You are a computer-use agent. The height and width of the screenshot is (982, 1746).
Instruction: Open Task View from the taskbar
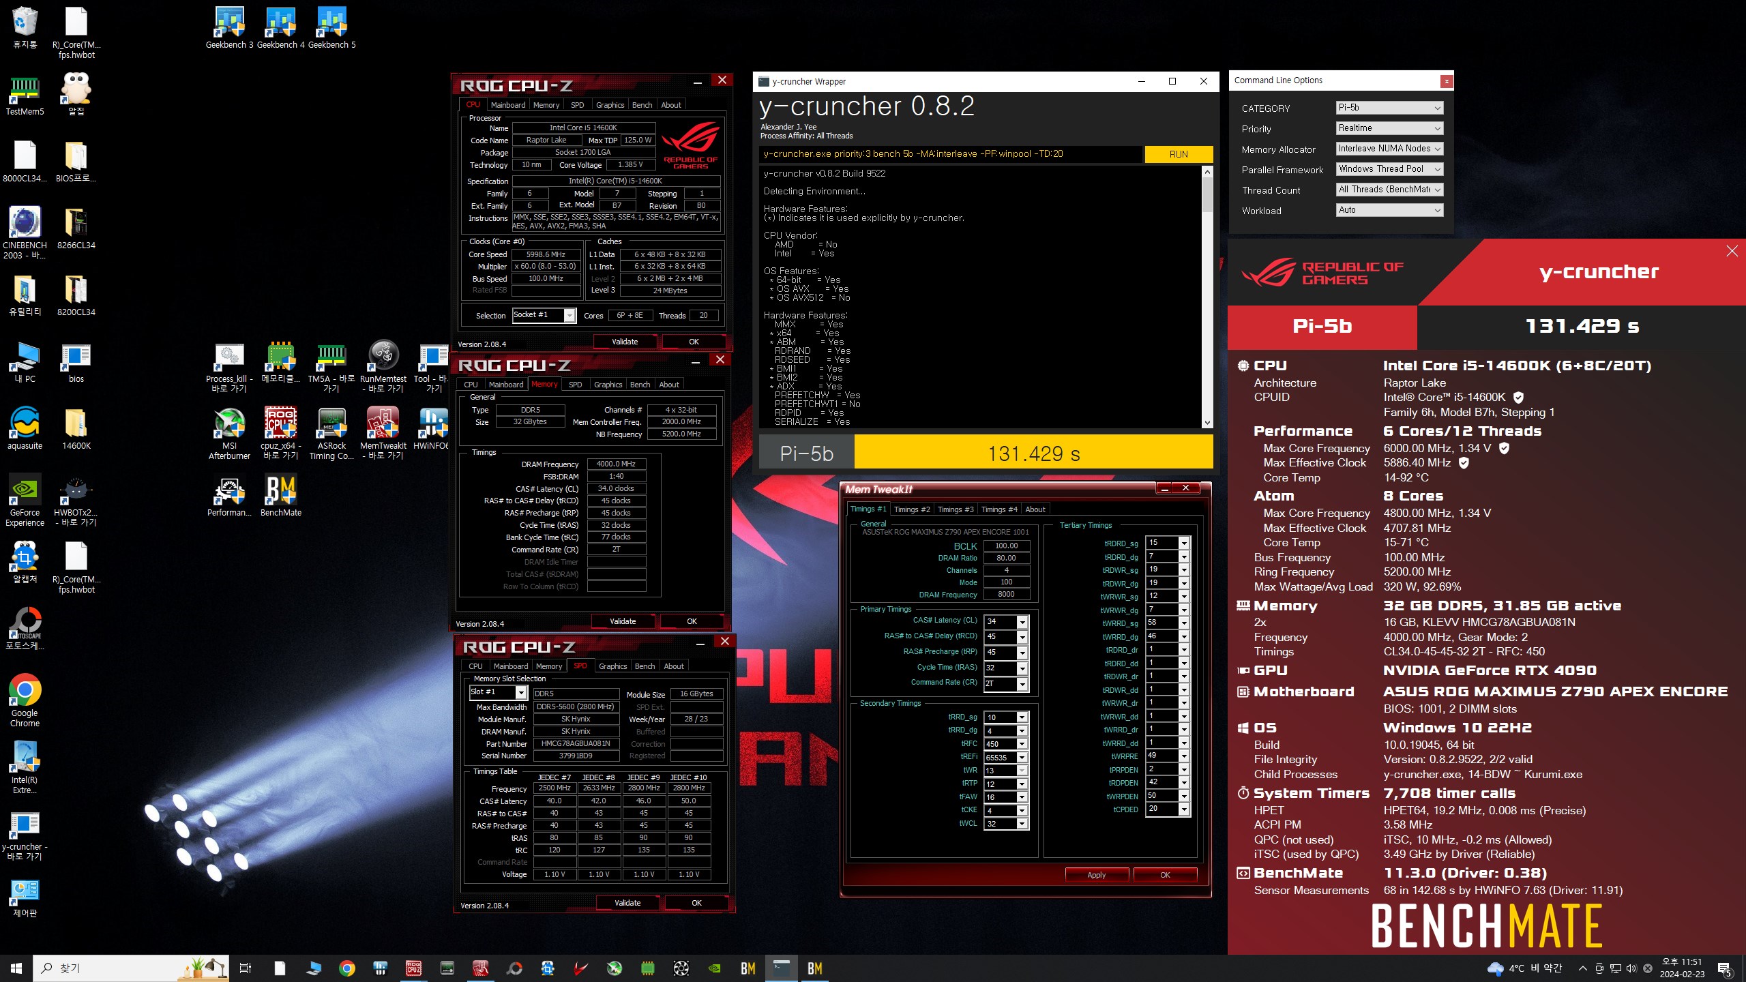[x=246, y=968]
